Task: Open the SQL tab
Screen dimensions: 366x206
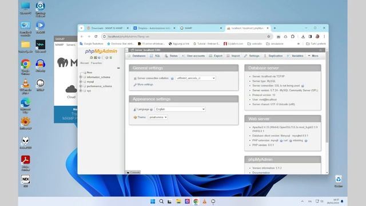Action: tap(155, 56)
